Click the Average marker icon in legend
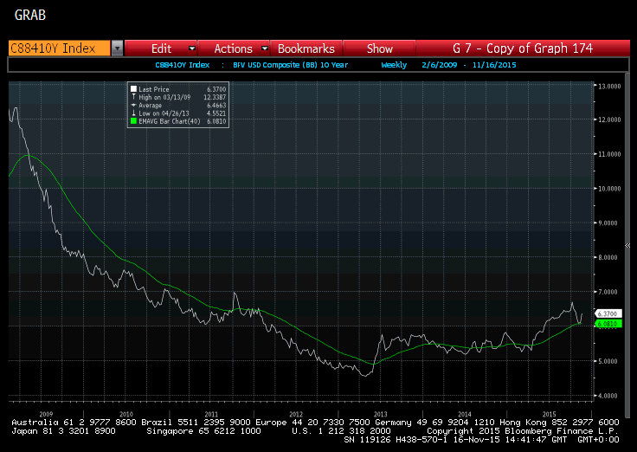637x452 pixels. [x=132, y=106]
